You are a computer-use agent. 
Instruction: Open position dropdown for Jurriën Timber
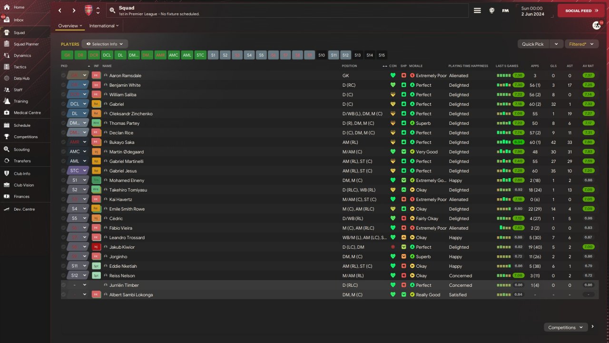tap(85, 285)
